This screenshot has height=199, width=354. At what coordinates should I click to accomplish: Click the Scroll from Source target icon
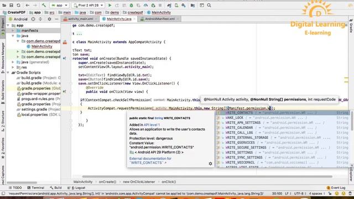point(33,19)
